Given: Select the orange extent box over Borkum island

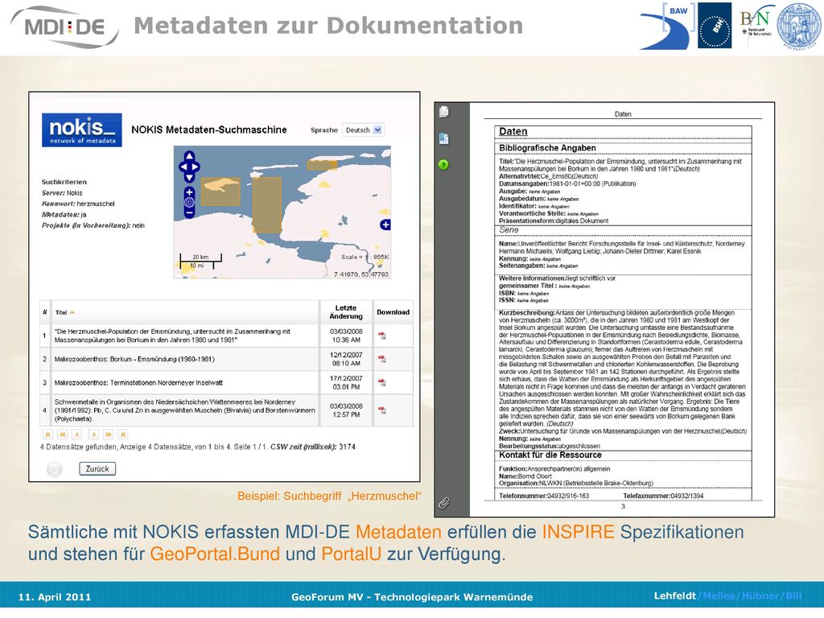Looking at the screenshot, I should [x=220, y=192].
